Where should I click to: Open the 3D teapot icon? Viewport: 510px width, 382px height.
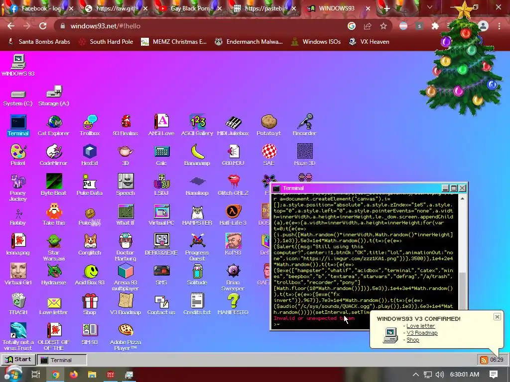[x=126, y=155]
